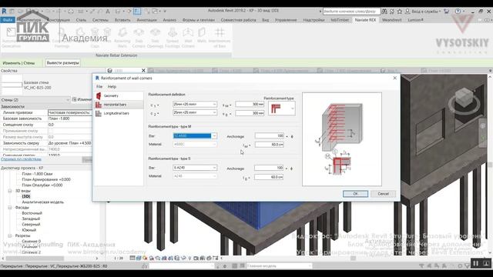Click the sign-in services button in title bar
This screenshot has width=493, height=277.
pos(423,12)
